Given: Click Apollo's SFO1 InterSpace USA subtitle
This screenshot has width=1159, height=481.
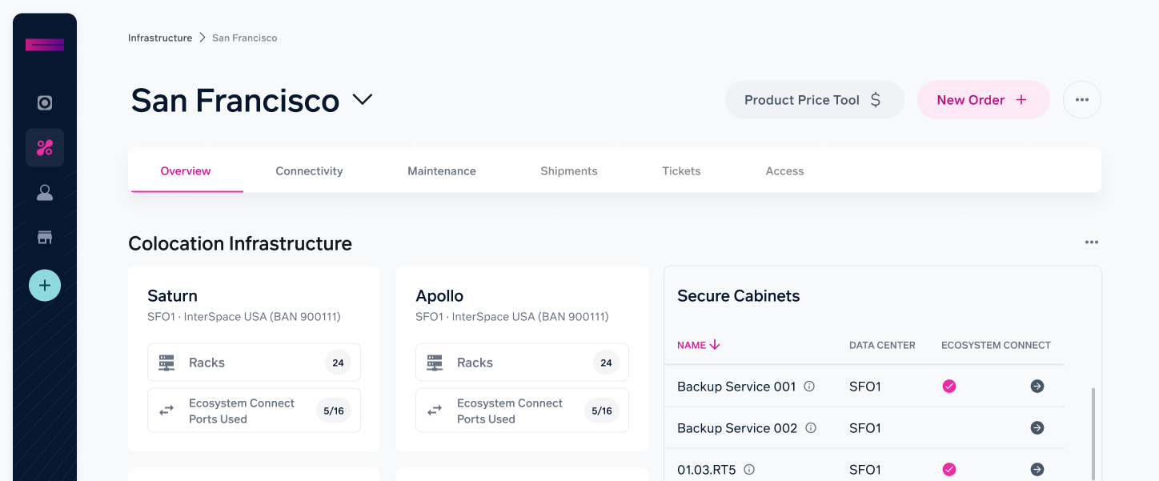Looking at the screenshot, I should (512, 317).
